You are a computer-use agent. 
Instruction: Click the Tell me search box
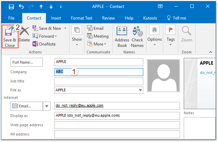tap(177, 18)
